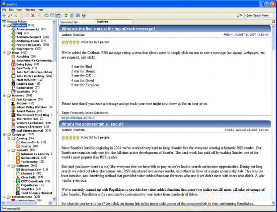Collapse the Software subfolder

pos(9,166)
